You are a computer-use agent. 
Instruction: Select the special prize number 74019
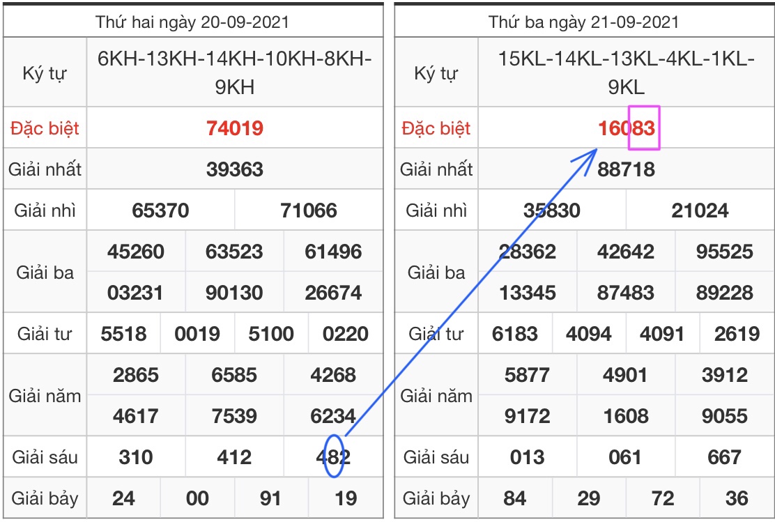click(x=235, y=128)
